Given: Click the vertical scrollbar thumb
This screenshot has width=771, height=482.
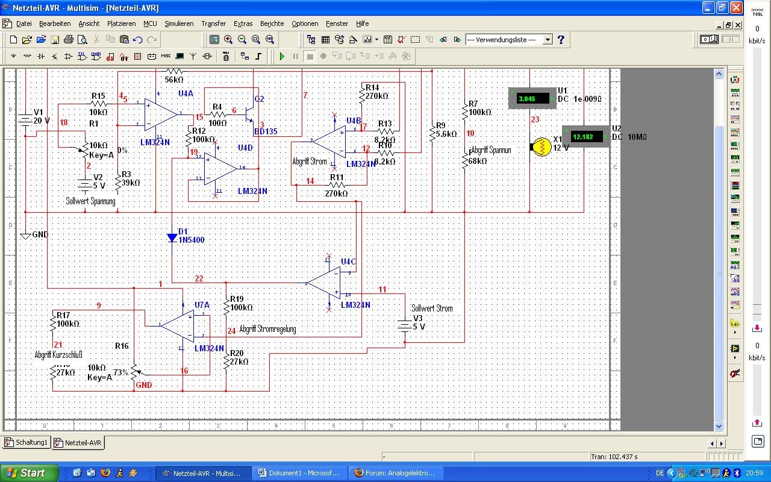Looking at the screenshot, I should point(719,273).
